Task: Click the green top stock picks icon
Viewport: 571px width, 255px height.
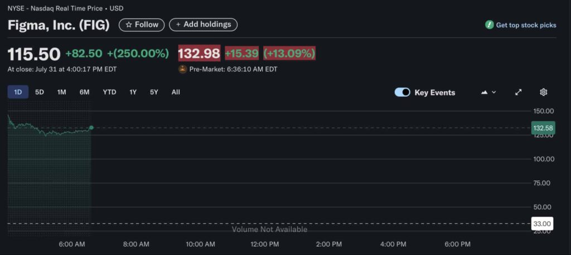Action: 489,24
